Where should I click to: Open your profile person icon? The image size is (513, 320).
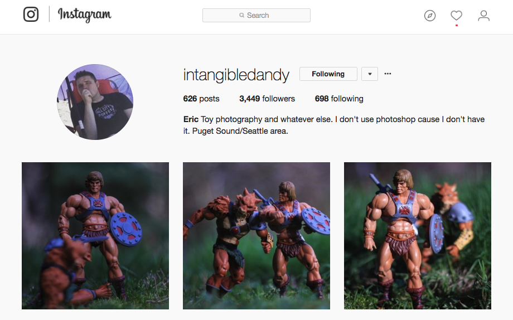point(483,16)
